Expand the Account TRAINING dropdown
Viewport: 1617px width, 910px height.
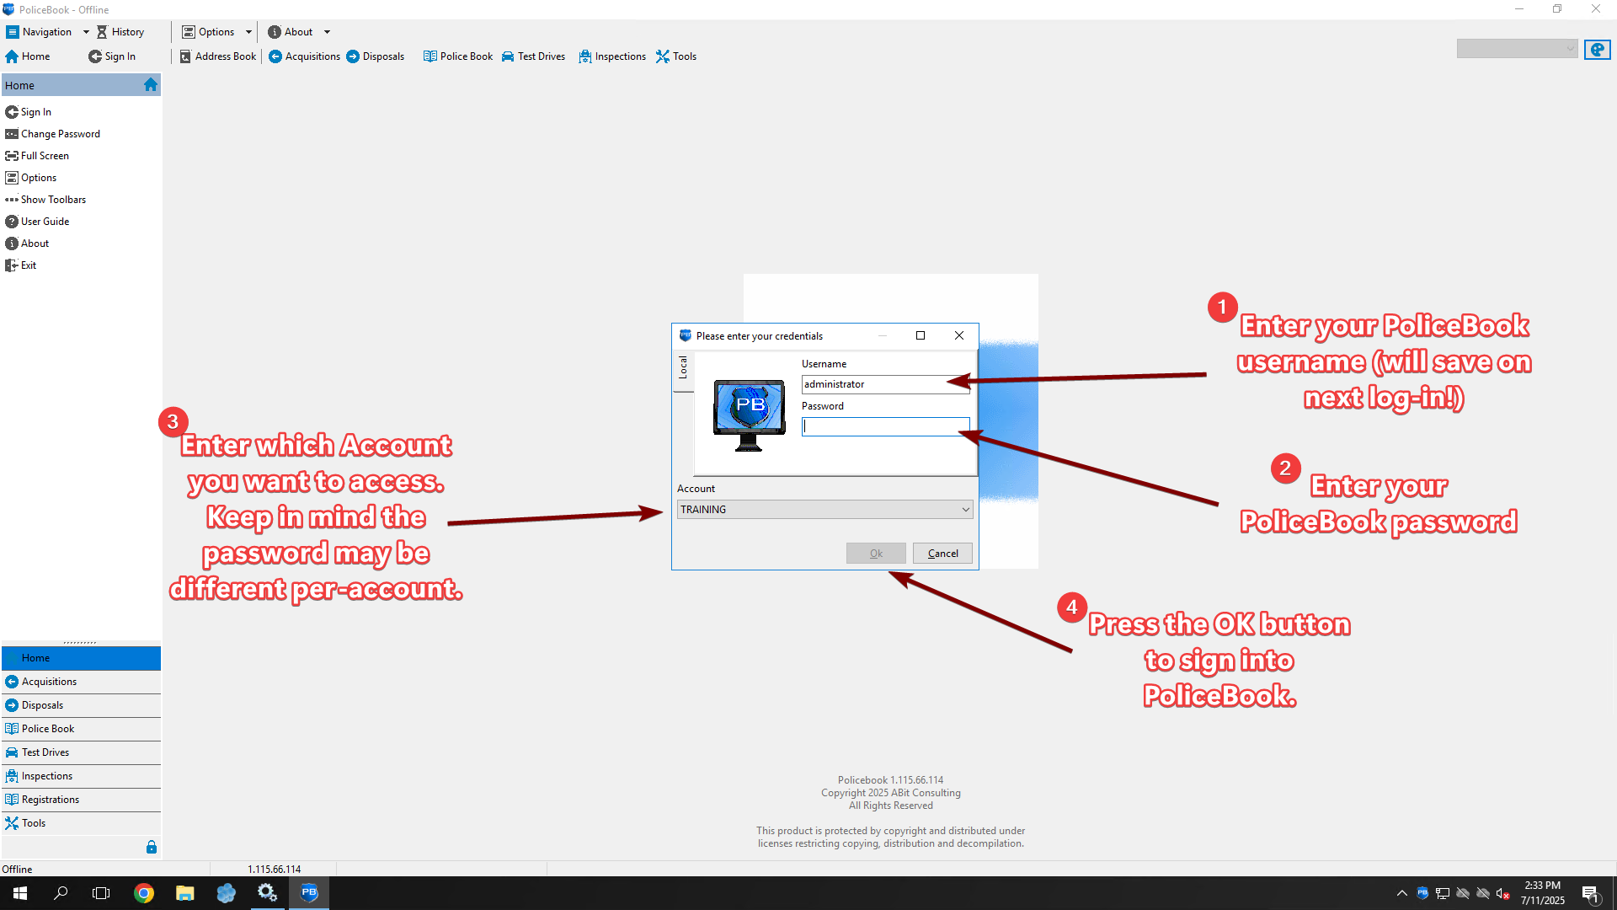965,510
